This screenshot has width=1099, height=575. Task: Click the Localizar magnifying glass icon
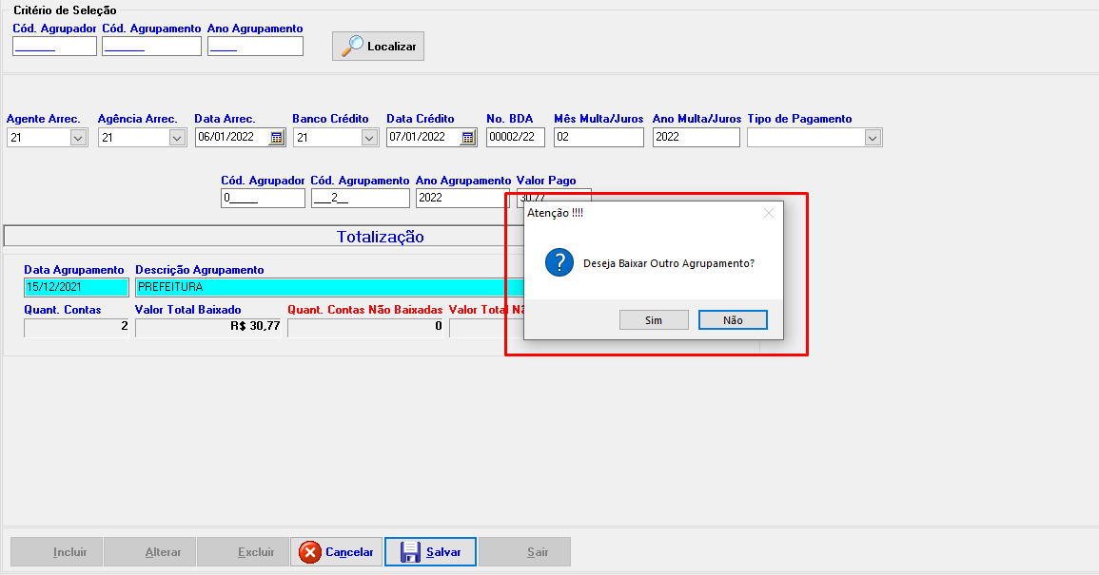point(352,47)
